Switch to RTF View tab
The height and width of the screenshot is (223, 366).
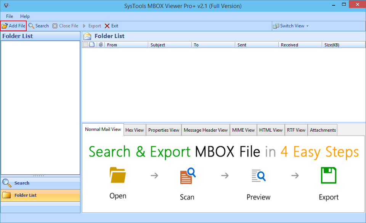tap(296, 130)
